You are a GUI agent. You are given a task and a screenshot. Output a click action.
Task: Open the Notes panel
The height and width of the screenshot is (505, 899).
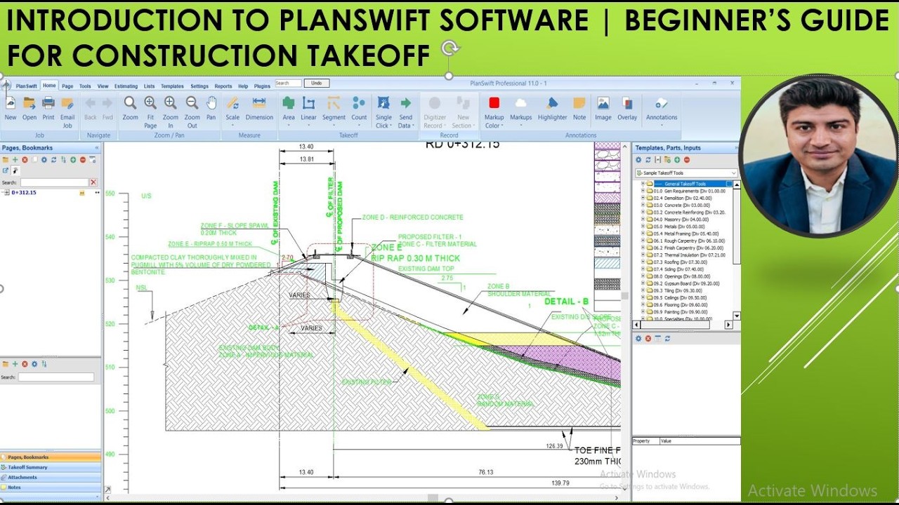tap(51, 487)
